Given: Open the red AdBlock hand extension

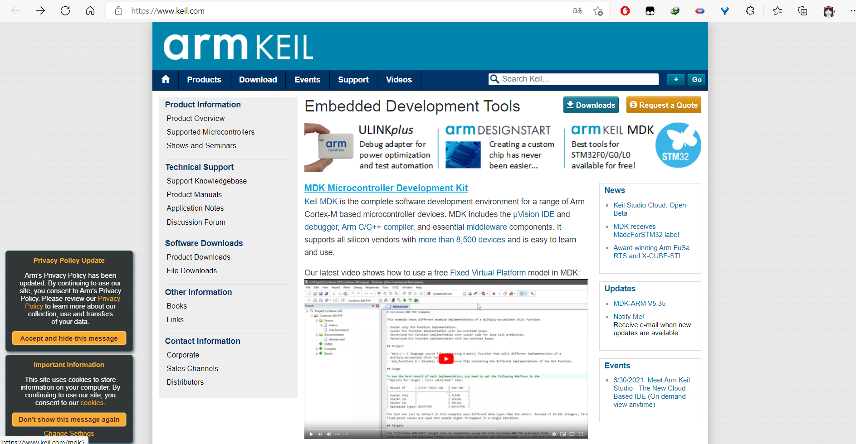Looking at the screenshot, I should [625, 11].
